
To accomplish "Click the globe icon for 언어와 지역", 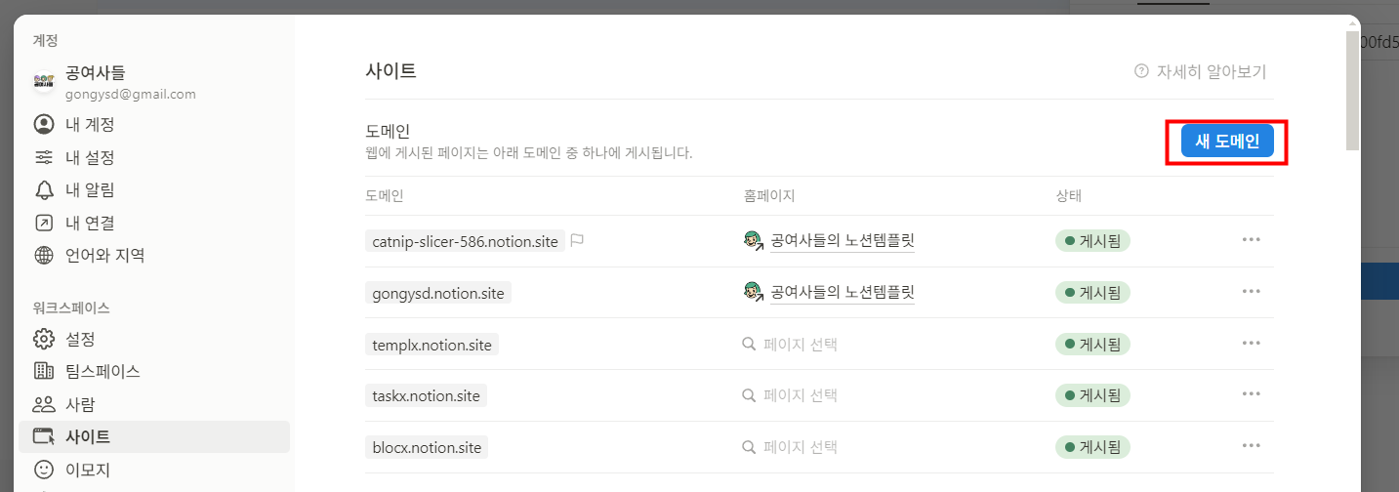I will [44, 255].
